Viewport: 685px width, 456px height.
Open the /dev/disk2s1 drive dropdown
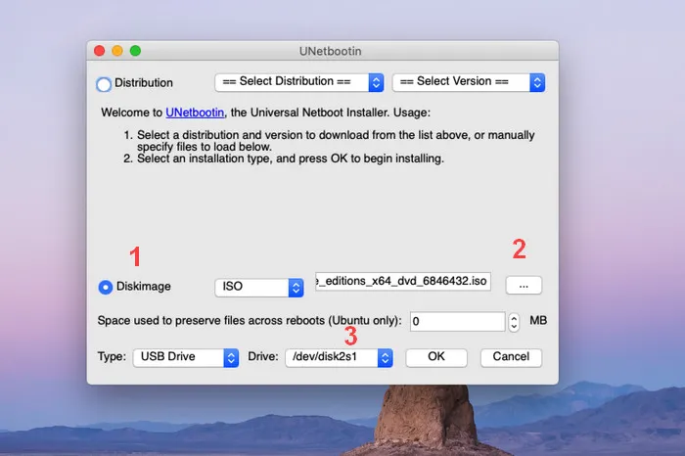pyautogui.click(x=339, y=357)
